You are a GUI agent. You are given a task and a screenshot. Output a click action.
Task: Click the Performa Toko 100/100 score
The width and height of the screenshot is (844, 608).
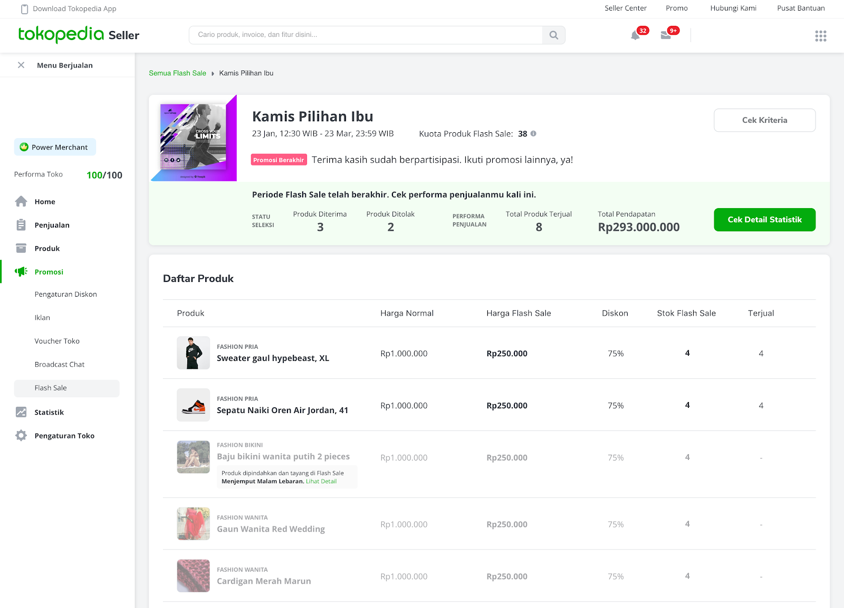click(x=104, y=174)
